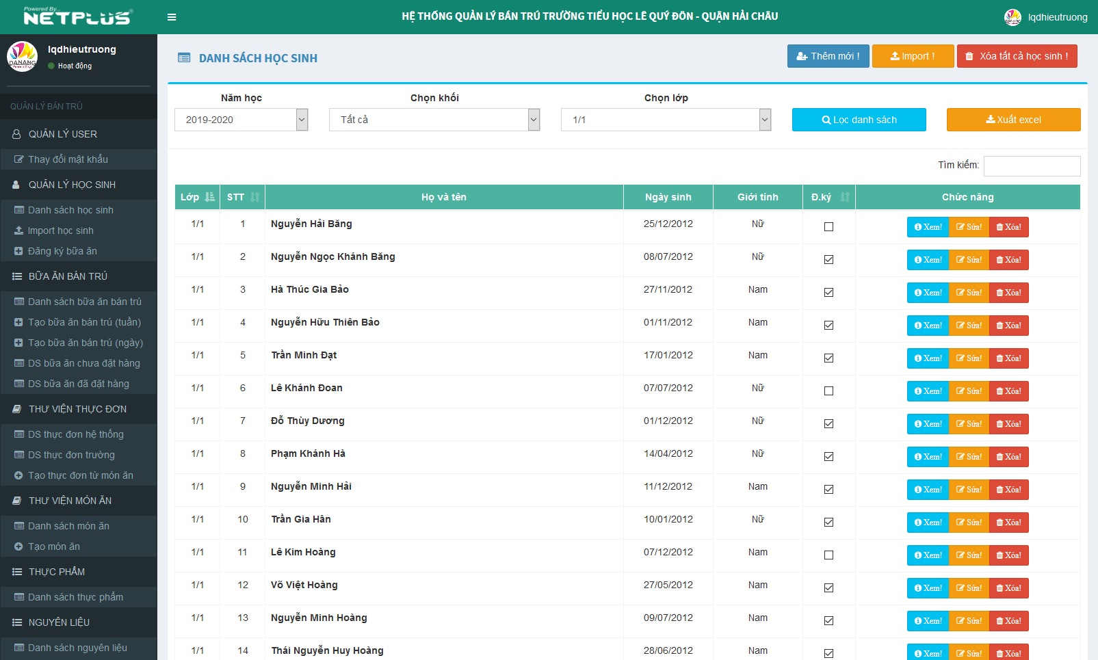Sort table by Đ.ký column sort icon

coord(845,197)
